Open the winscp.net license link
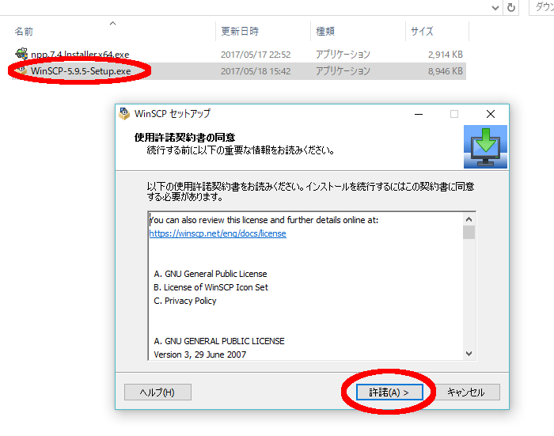 coord(218,234)
